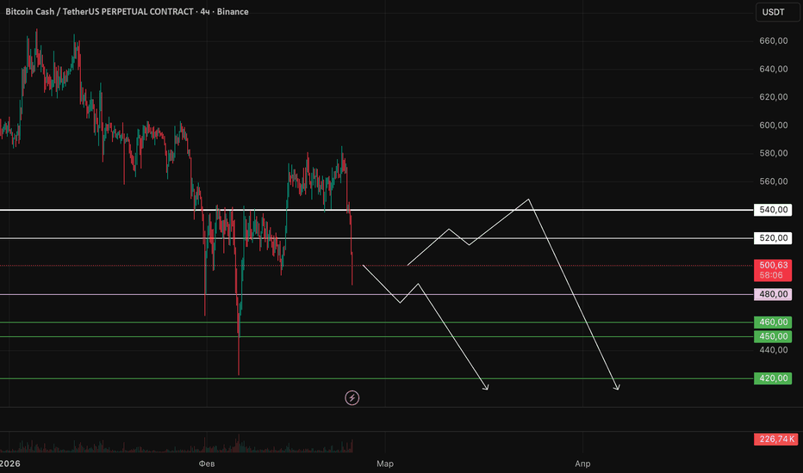Viewport: 803px width, 473px height.
Task: Click the 440,00 price scale value
Action: 774,350
